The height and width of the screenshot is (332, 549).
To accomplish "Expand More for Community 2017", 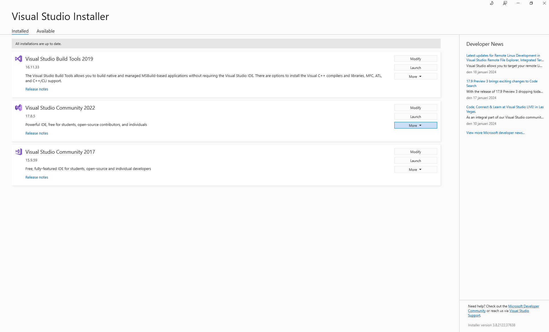I will [415, 169].
